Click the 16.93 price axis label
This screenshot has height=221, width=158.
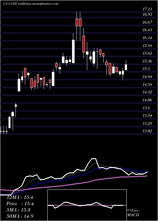147,15
